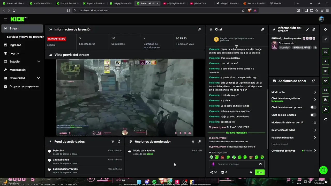This screenshot has height=186, width=331.
Task: Enable Chat de solo-suscriptores toggle
Action: pyautogui.click(x=313, y=107)
